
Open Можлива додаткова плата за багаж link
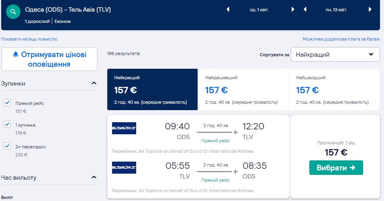click(341, 39)
